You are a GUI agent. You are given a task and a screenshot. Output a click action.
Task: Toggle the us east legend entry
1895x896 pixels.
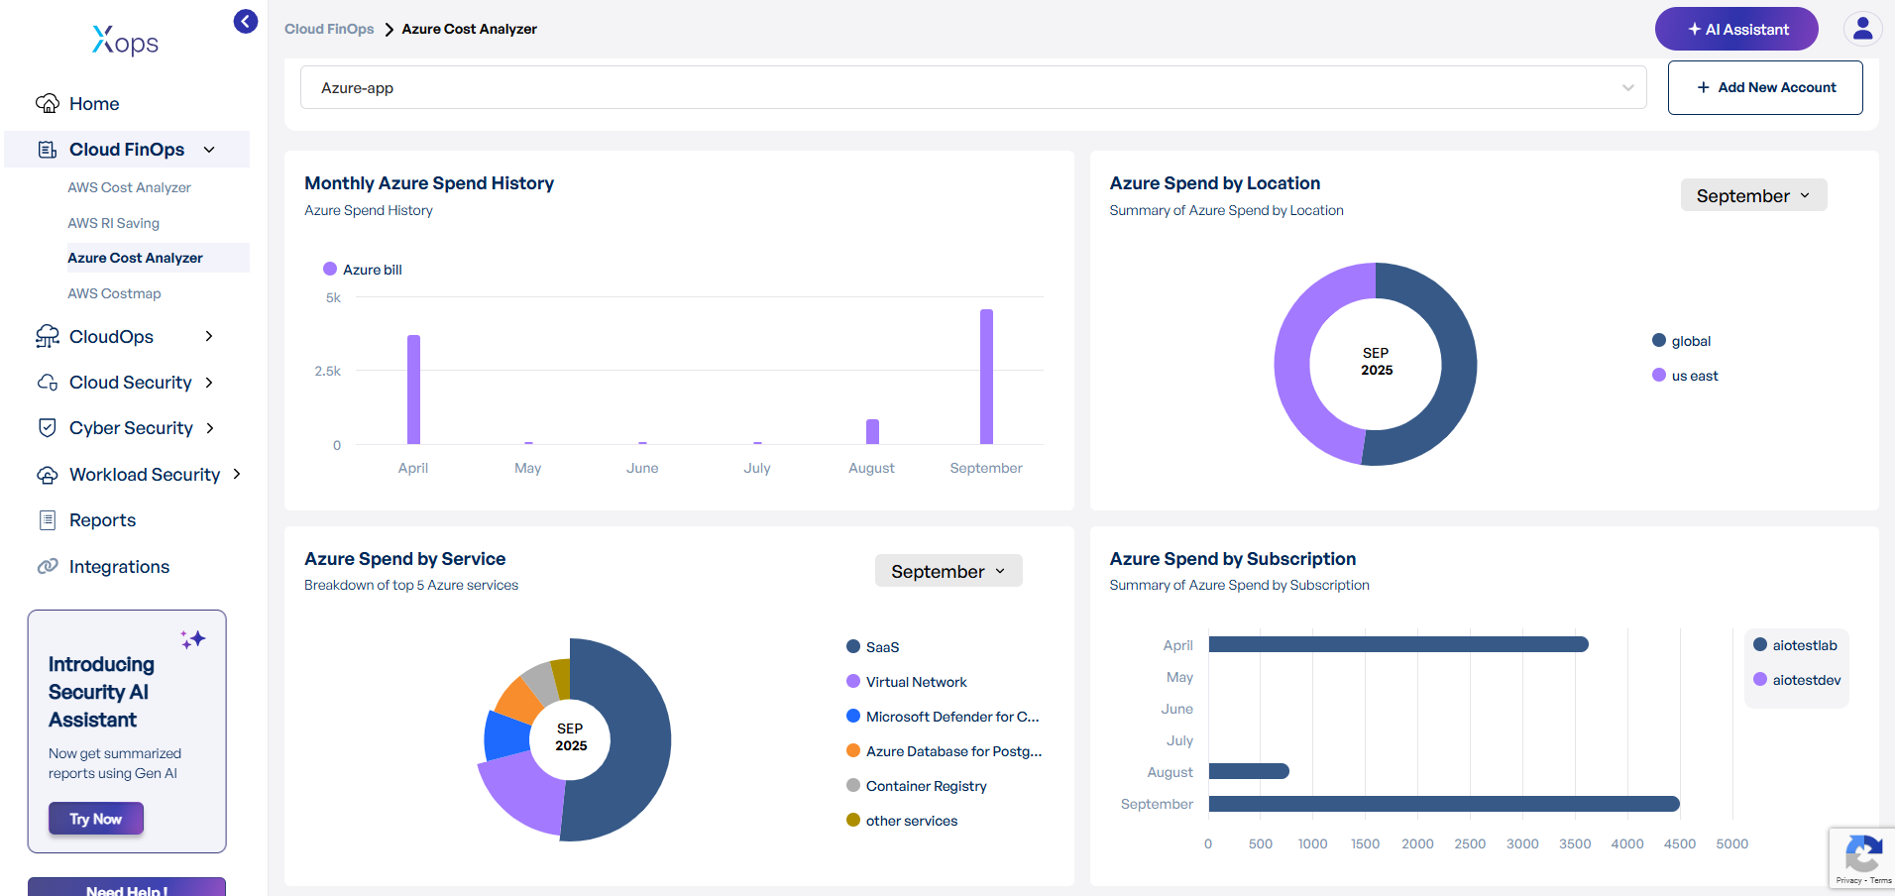click(x=1685, y=376)
